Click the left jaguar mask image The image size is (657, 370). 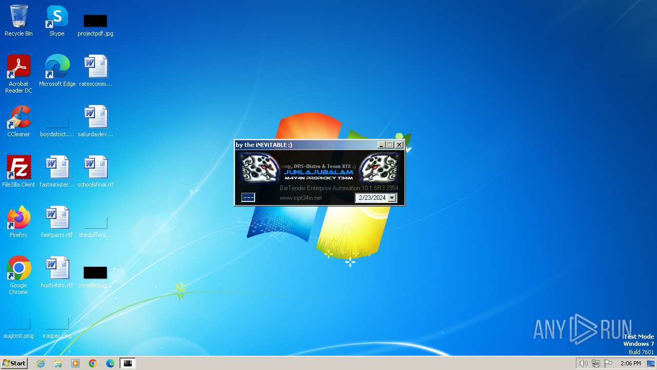[260, 168]
